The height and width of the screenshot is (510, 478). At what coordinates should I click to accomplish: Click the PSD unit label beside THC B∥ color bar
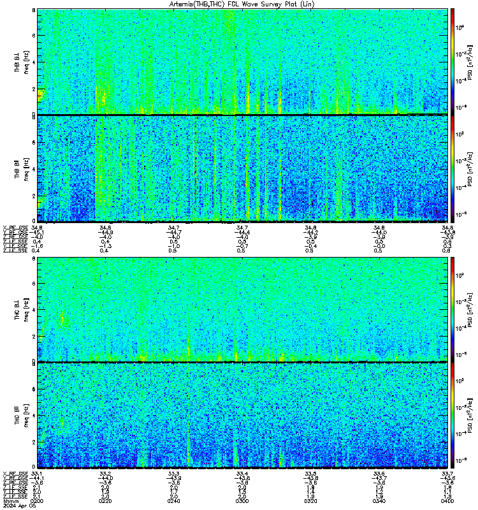tap(470, 416)
